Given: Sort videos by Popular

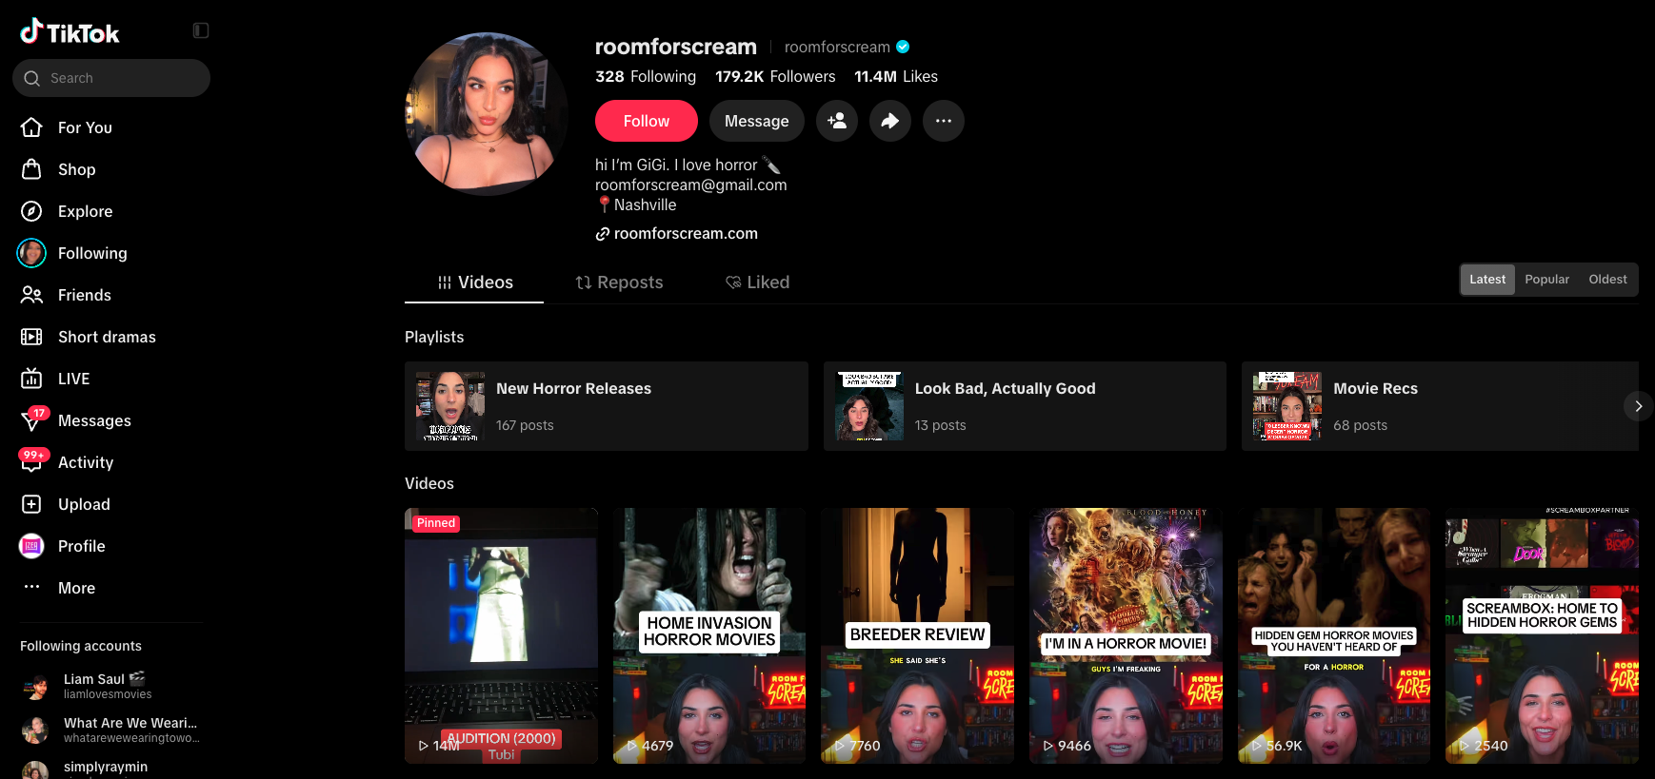Looking at the screenshot, I should (x=1546, y=280).
